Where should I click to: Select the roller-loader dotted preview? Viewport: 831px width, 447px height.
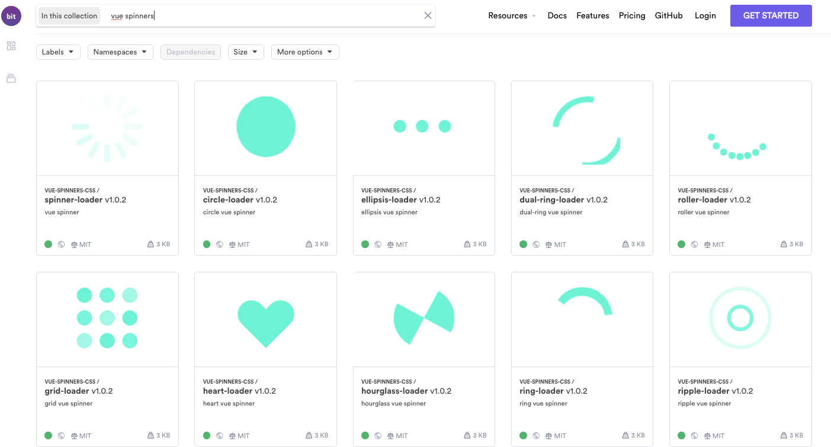coord(740,128)
